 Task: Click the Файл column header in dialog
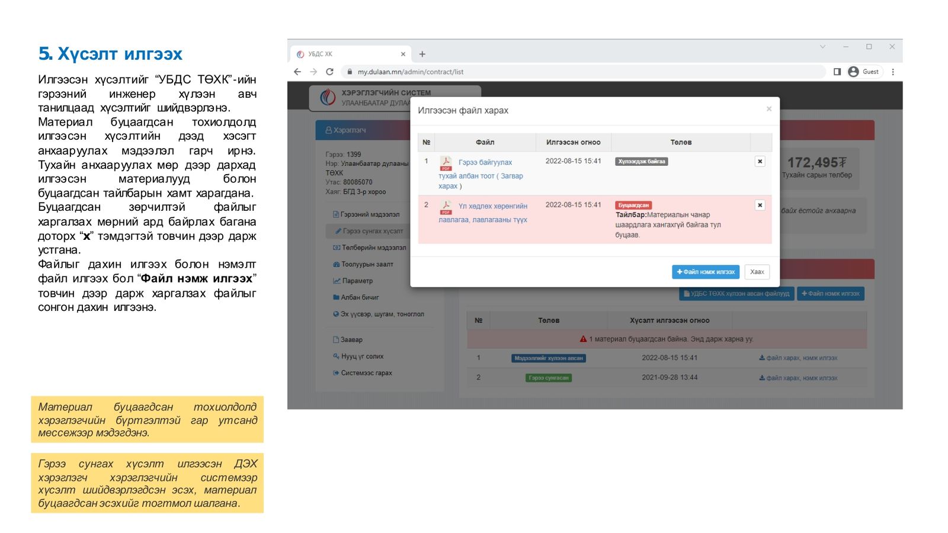point(485,142)
